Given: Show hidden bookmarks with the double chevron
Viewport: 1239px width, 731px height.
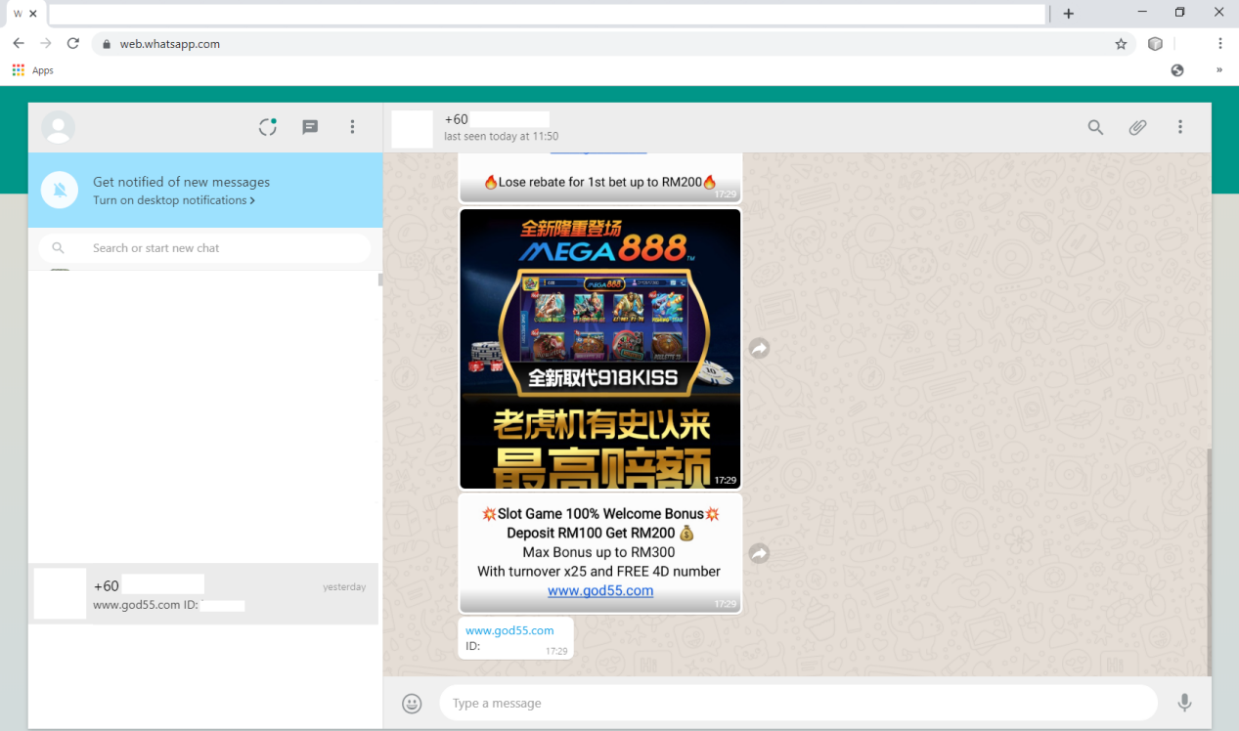Looking at the screenshot, I should pos(1218,70).
